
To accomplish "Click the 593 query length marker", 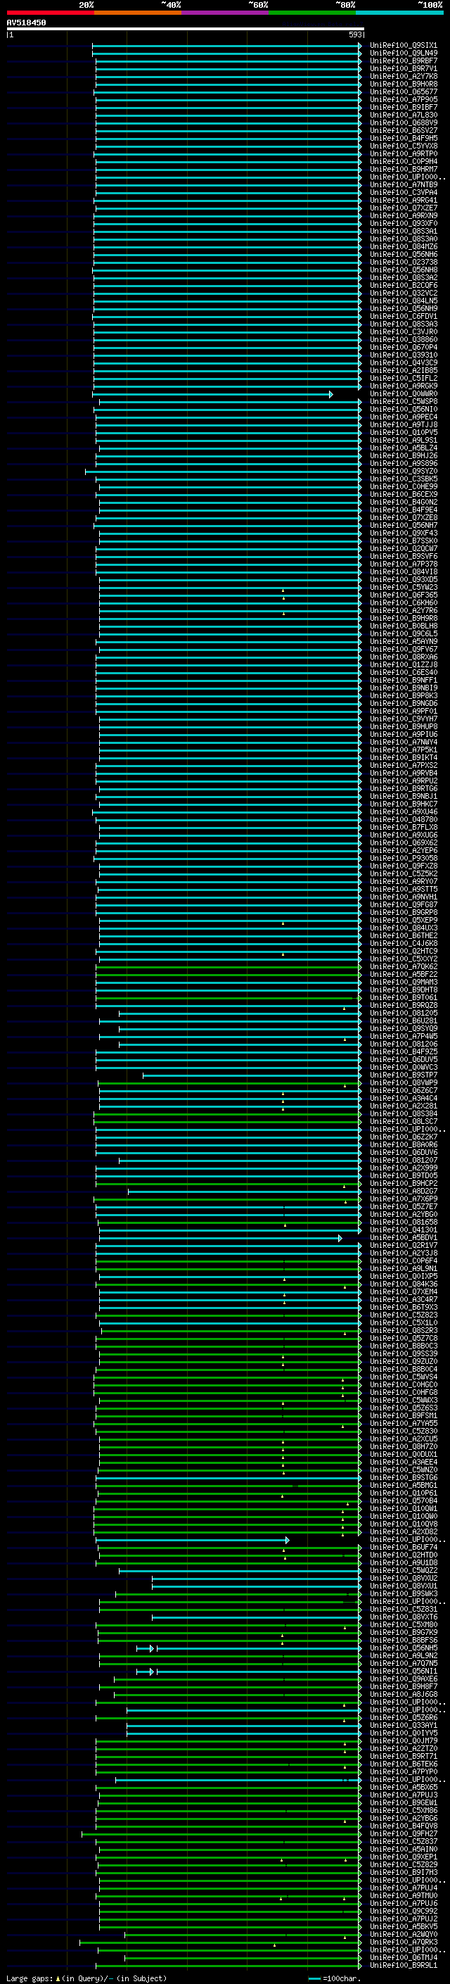I will [354, 34].
